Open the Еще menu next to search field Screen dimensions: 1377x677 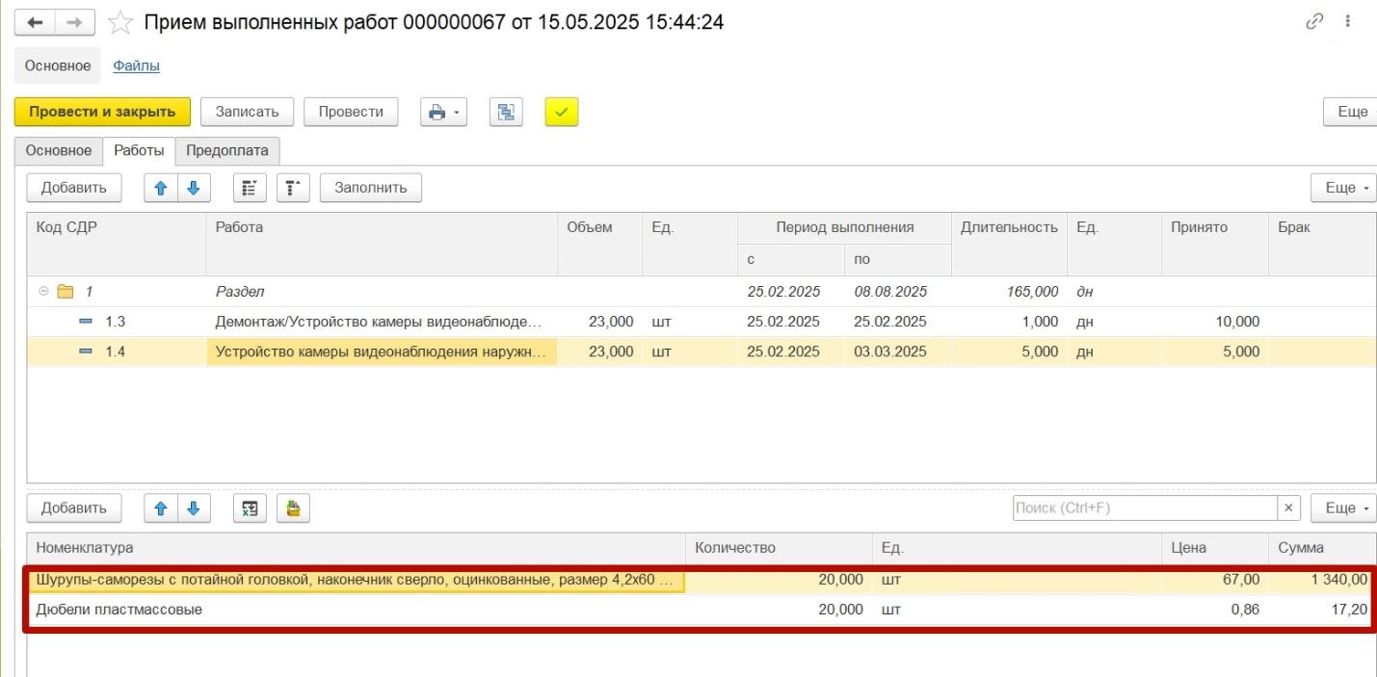pos(1344,508)
